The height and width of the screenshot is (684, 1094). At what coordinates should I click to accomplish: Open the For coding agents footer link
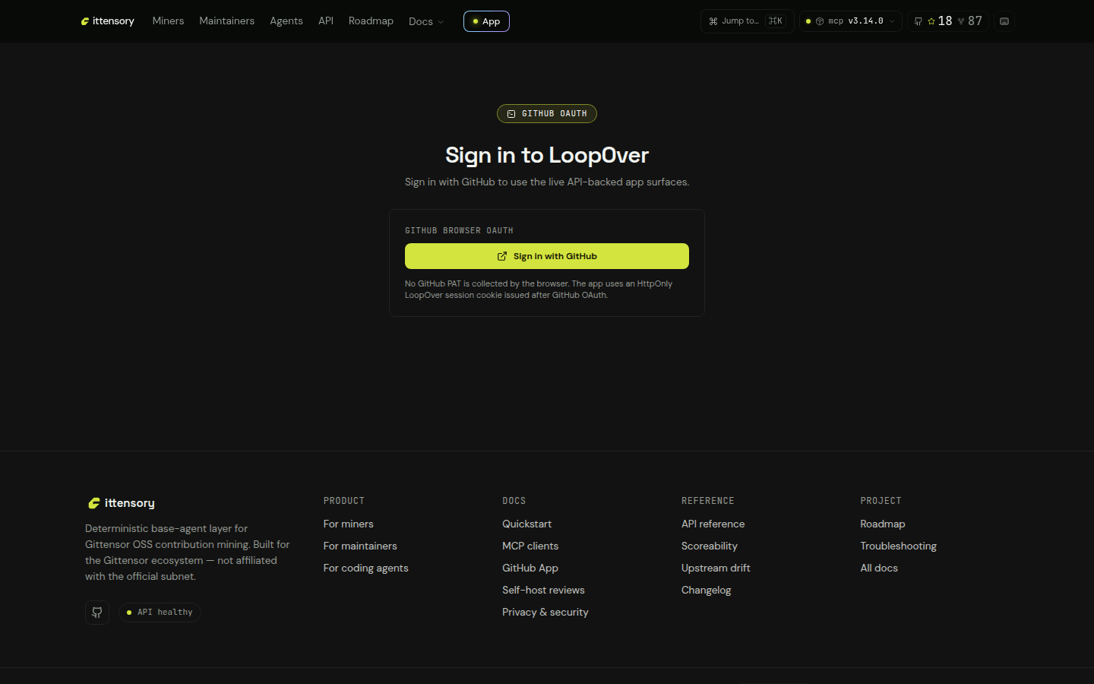tap(366, 568)
